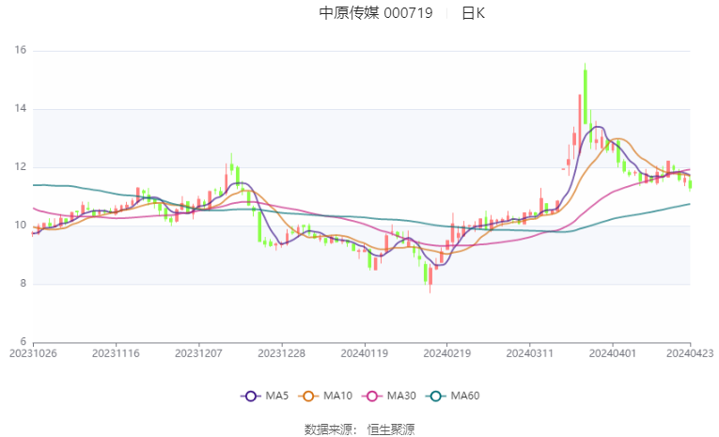Screen dimensions: 719x437
Task: Select the 20240423 date axis label
Action: tap(690, 353)
